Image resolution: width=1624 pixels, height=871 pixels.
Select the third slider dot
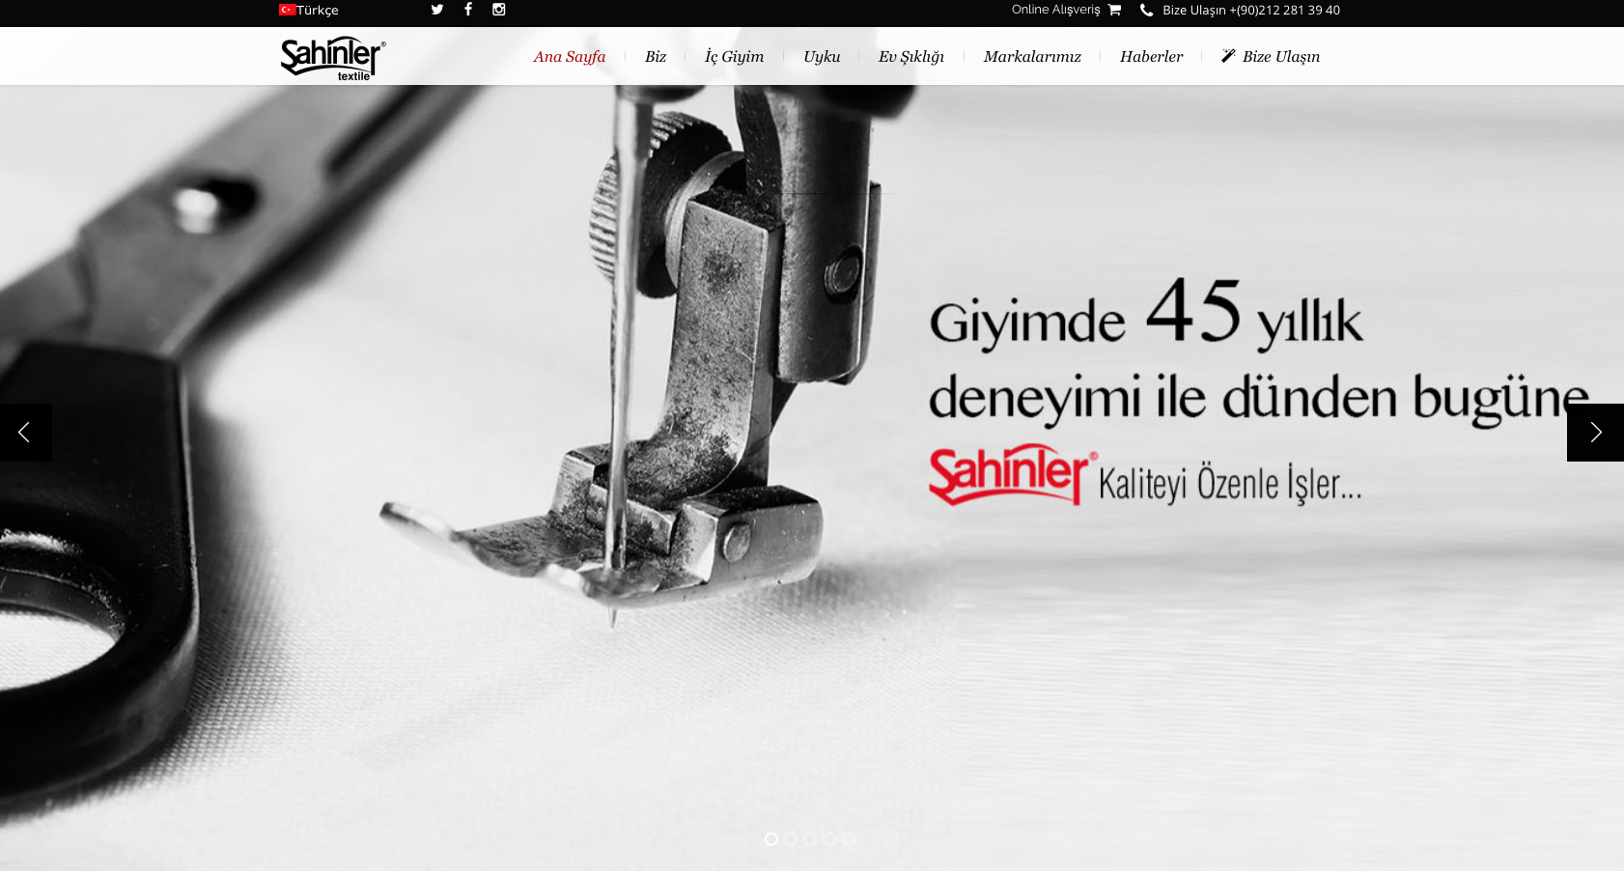tap(810, 839)
